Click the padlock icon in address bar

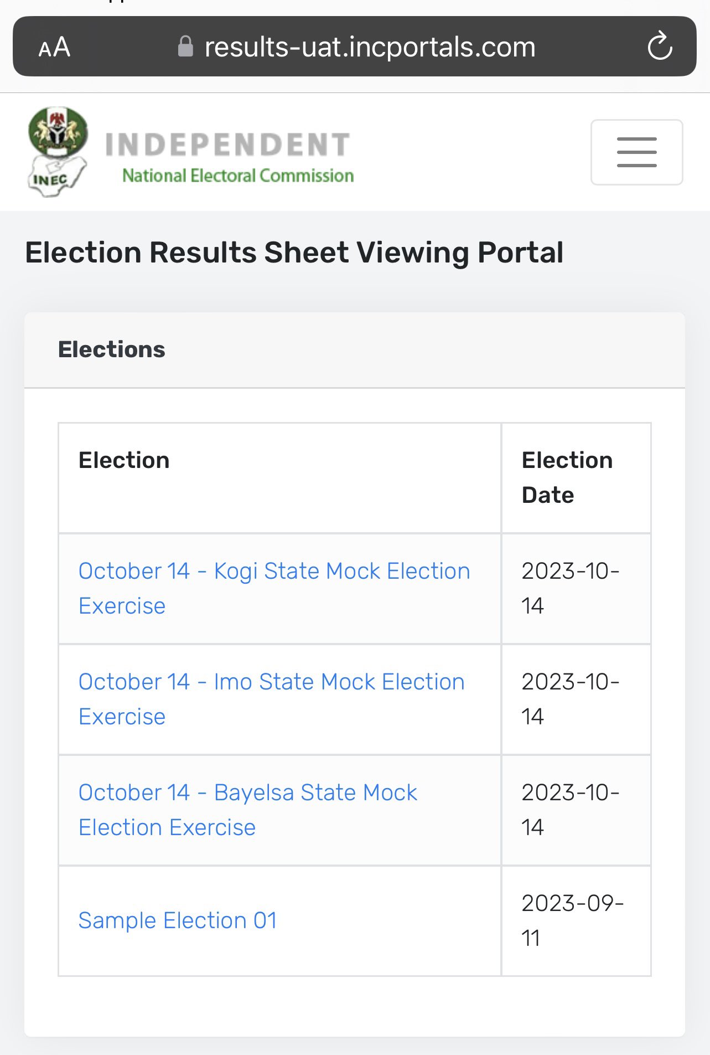pyautogui.click(x=185, y=47)
